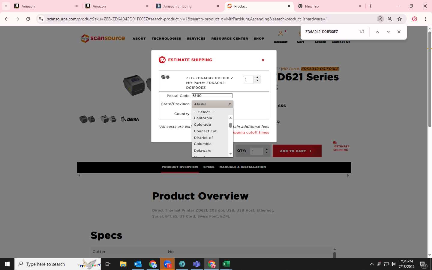
Task: Click the browser address bar
Action: tap(210, 19)
